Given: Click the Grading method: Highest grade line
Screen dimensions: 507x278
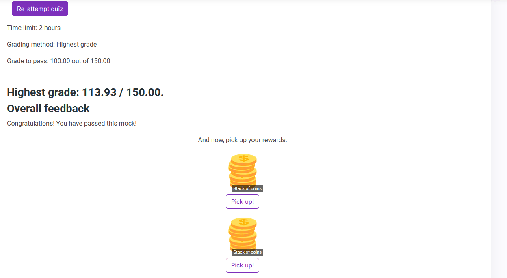Looking at the screenshot, I should (x=52, y=45).
